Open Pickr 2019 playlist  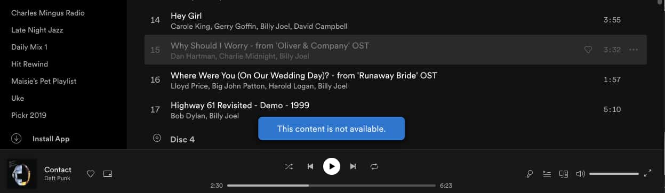pyautogui.click(x=29, y=115)
